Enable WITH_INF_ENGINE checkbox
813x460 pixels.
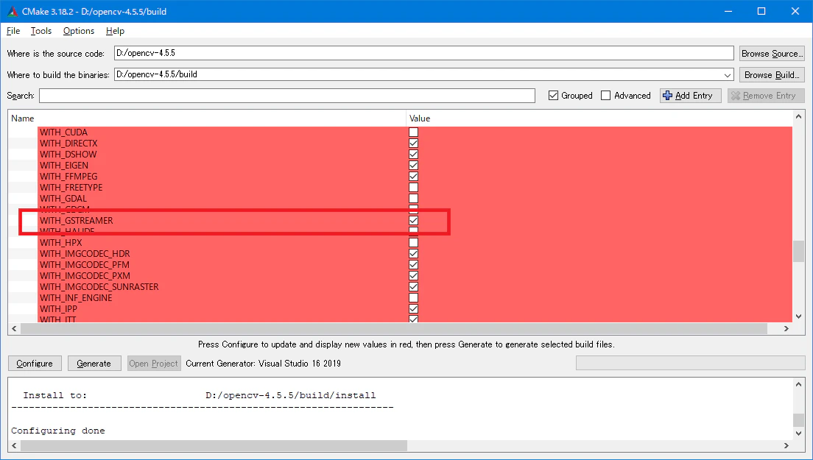pyautogui.click(x=413, y=298)
